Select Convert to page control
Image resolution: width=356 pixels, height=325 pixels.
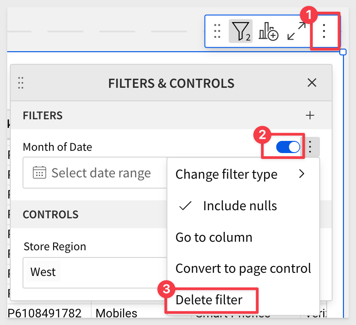243,269
